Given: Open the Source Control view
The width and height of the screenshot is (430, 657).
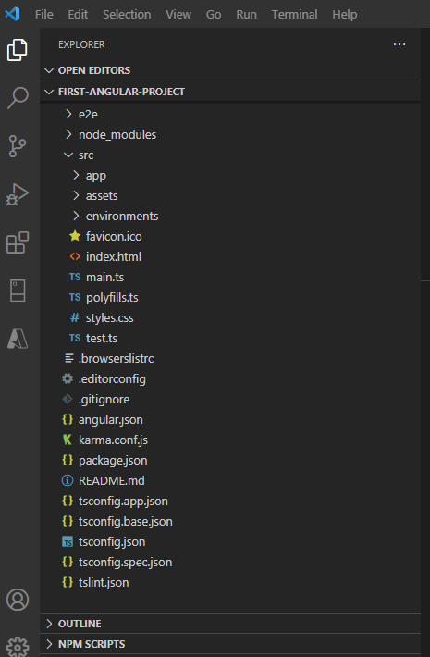Looking at the screenshot, I should (18, 146).
